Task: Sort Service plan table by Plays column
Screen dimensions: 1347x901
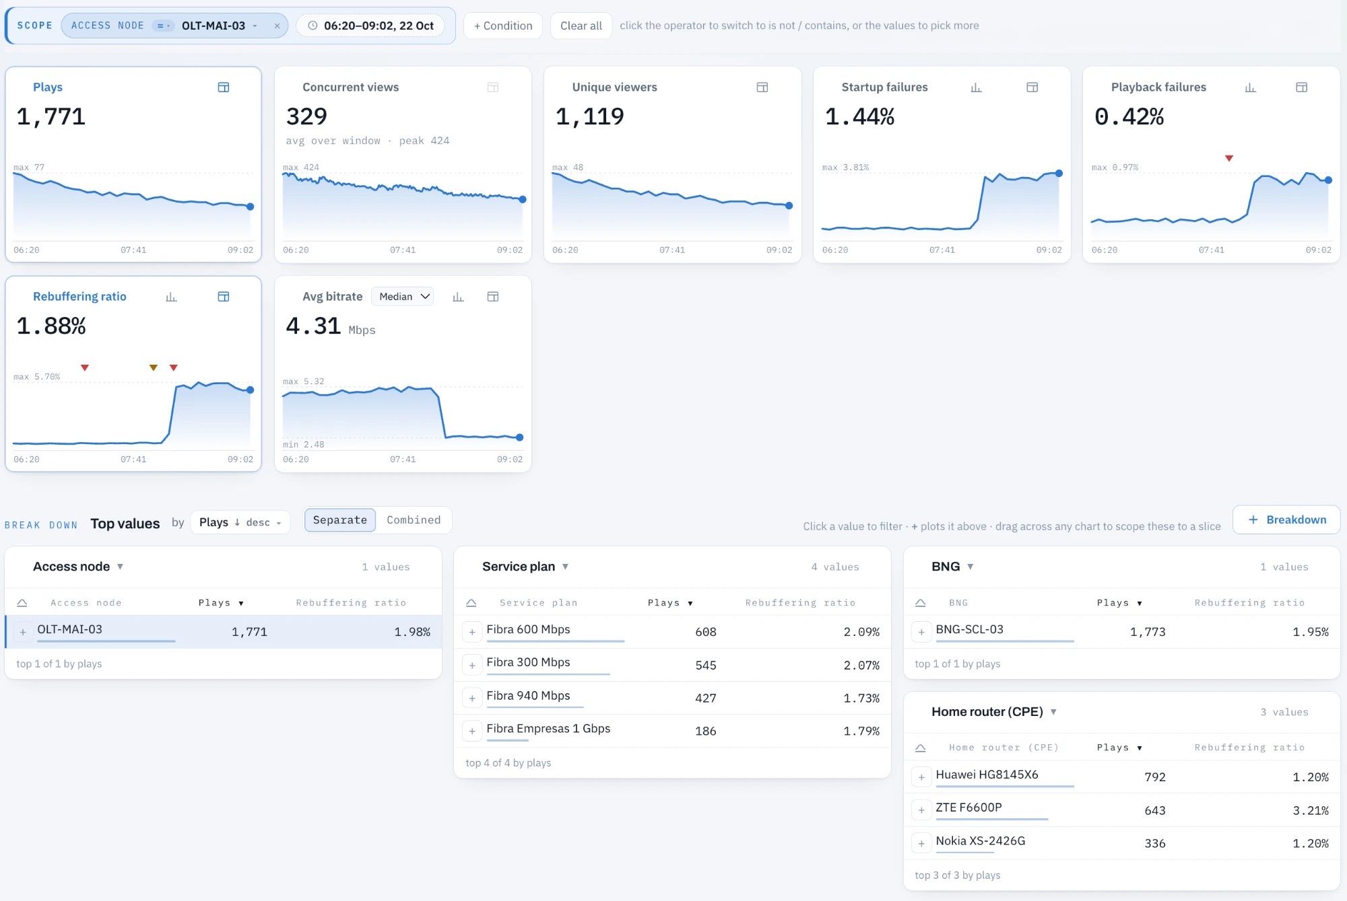Action: (670, 603)
